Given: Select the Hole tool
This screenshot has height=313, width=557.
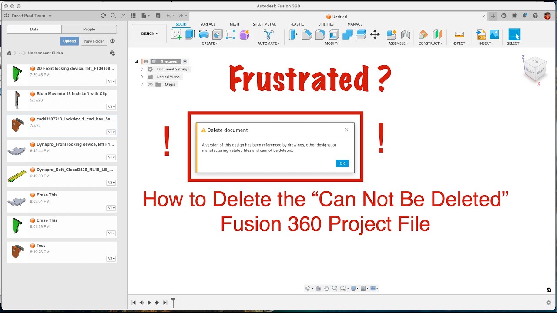Looking at the screenshot, I should (x=217, y=34).
